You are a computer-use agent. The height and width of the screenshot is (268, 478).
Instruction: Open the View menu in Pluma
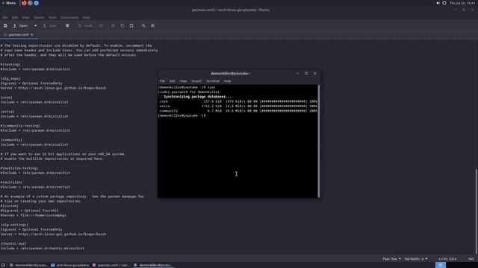coord(25,18)
